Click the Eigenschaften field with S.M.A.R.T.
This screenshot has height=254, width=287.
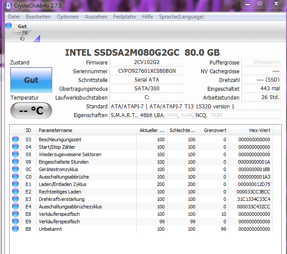coord(195,115)
